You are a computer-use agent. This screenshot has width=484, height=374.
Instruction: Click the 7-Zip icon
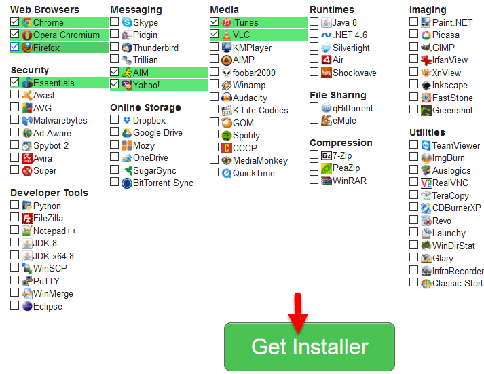(327, 155)
